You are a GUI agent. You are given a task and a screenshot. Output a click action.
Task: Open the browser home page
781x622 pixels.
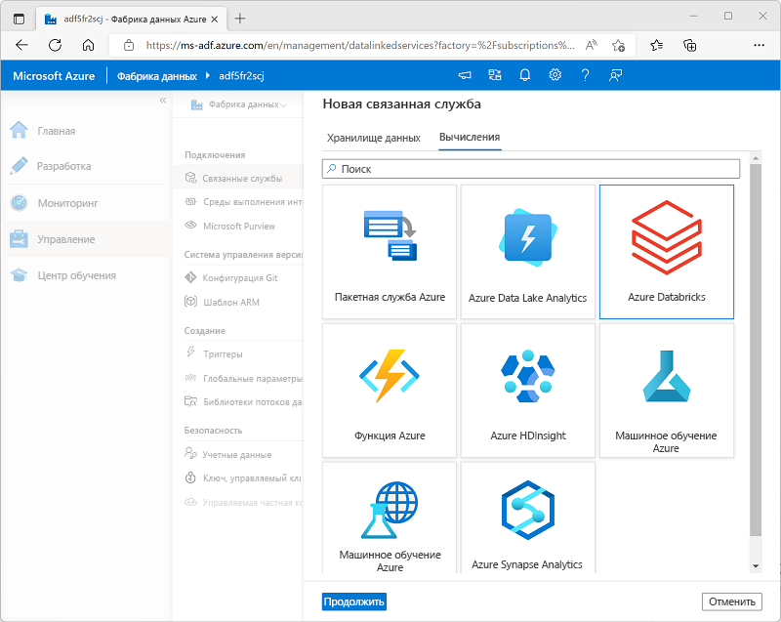click(x=88, y=45)
